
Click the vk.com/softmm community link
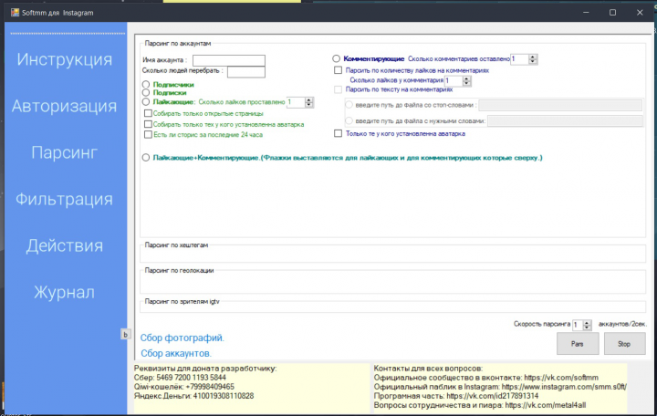click(561, 378)
